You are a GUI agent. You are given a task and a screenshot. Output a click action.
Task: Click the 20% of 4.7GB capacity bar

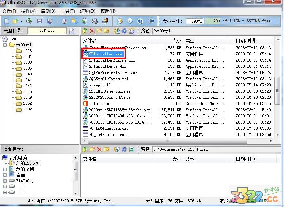(242, 21)
